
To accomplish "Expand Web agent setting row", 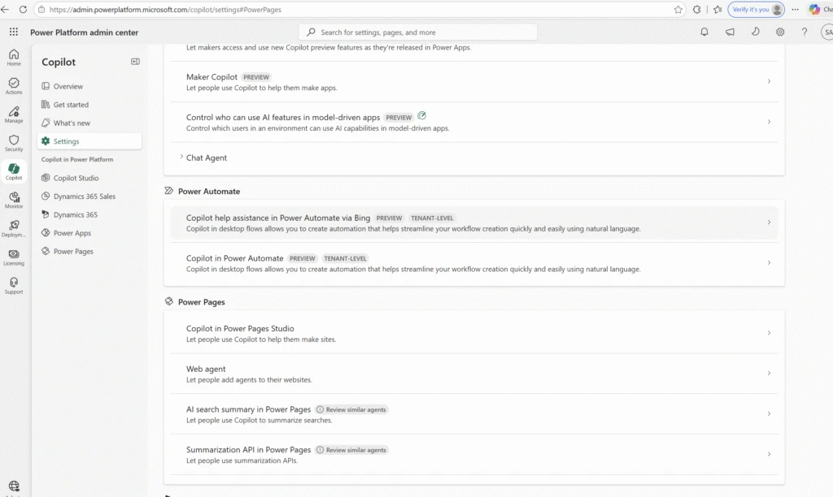I will coord(769,374).
